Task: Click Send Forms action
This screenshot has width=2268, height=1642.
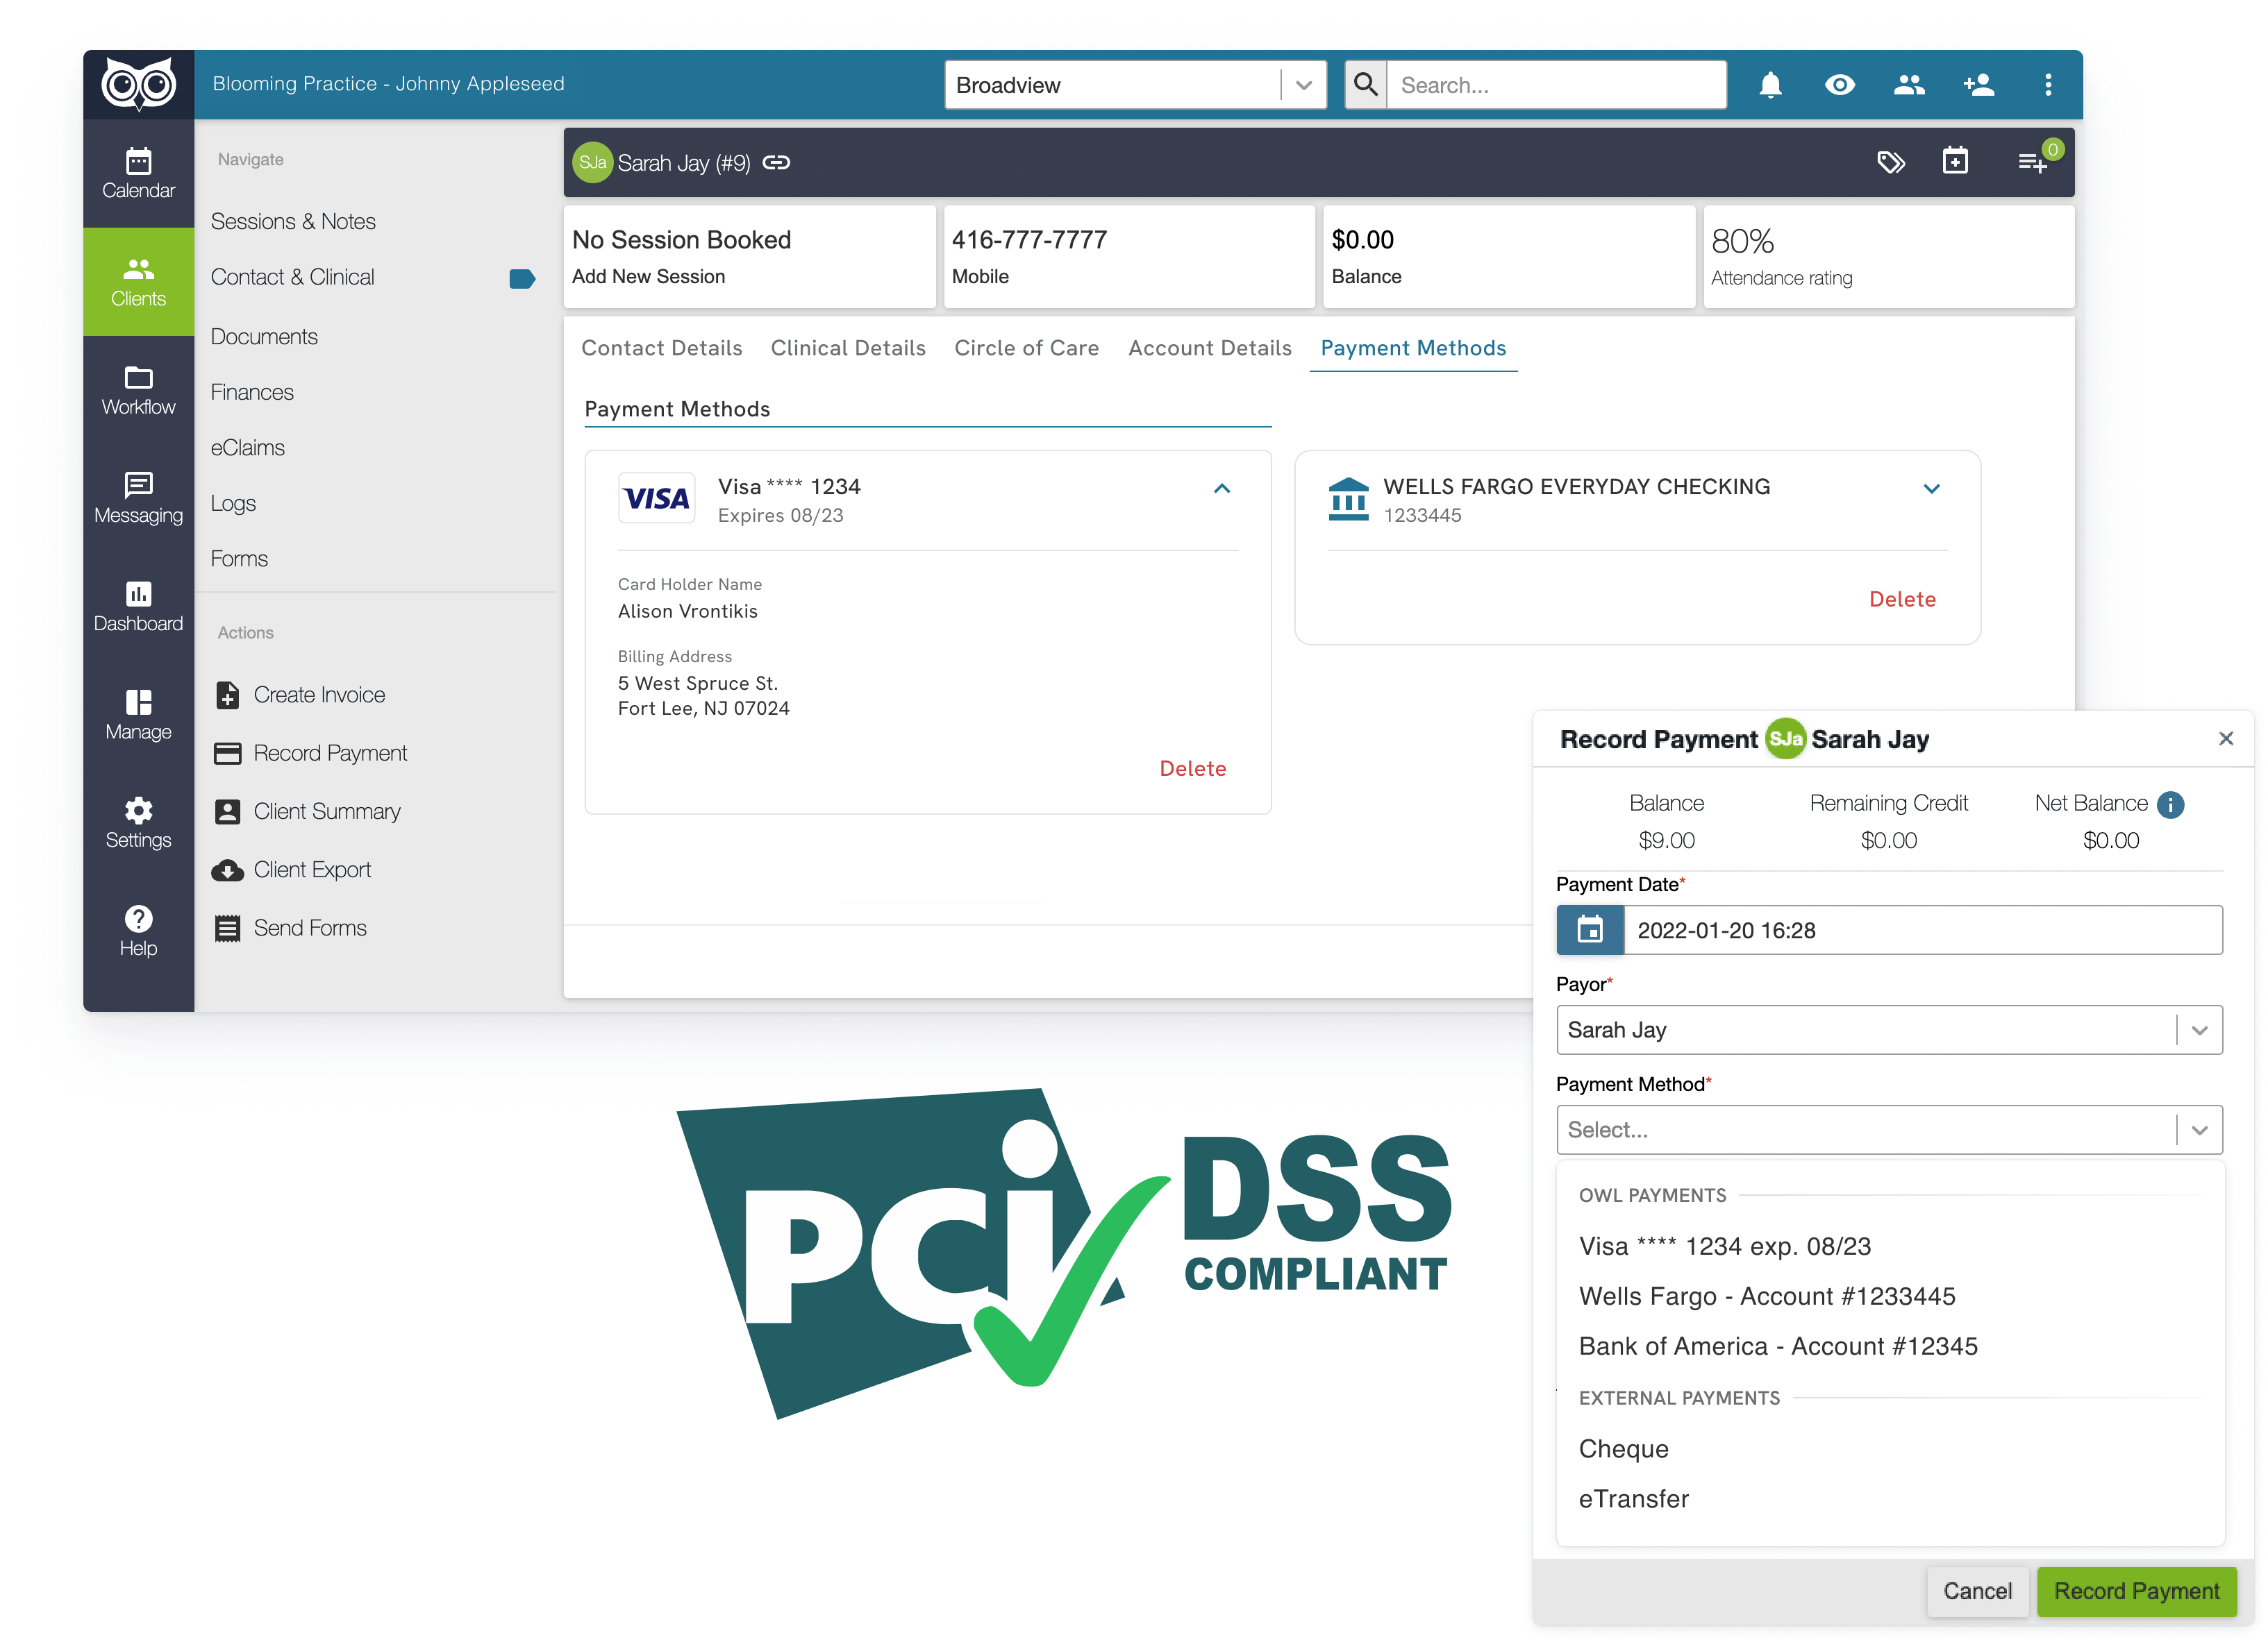Action: [x=291, y=927]
